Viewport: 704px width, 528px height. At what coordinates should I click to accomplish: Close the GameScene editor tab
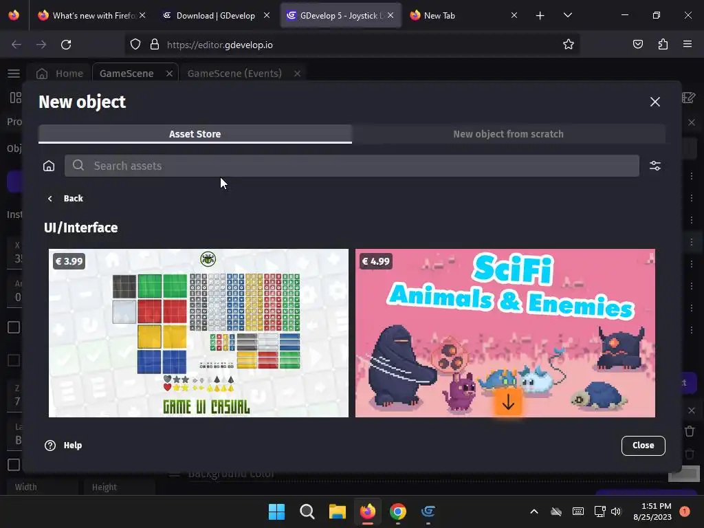click(x=169, y=74)
